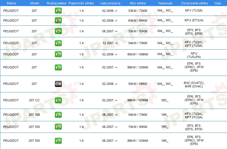Click petrol fuel icon in the 80kW / 109KM row
This screenshot has width=227, height=149.
(x=58, y=54)
